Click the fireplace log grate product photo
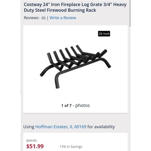This screenshot has height=151, width=151. click(75, 66)
